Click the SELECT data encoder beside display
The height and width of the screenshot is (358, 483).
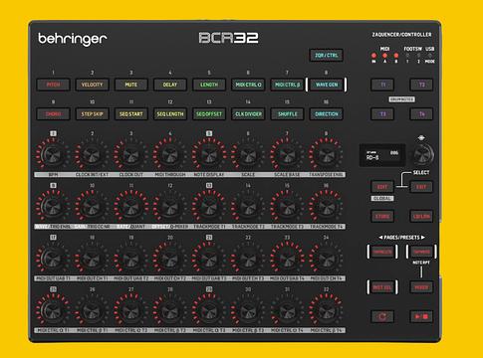pos(422,154)
